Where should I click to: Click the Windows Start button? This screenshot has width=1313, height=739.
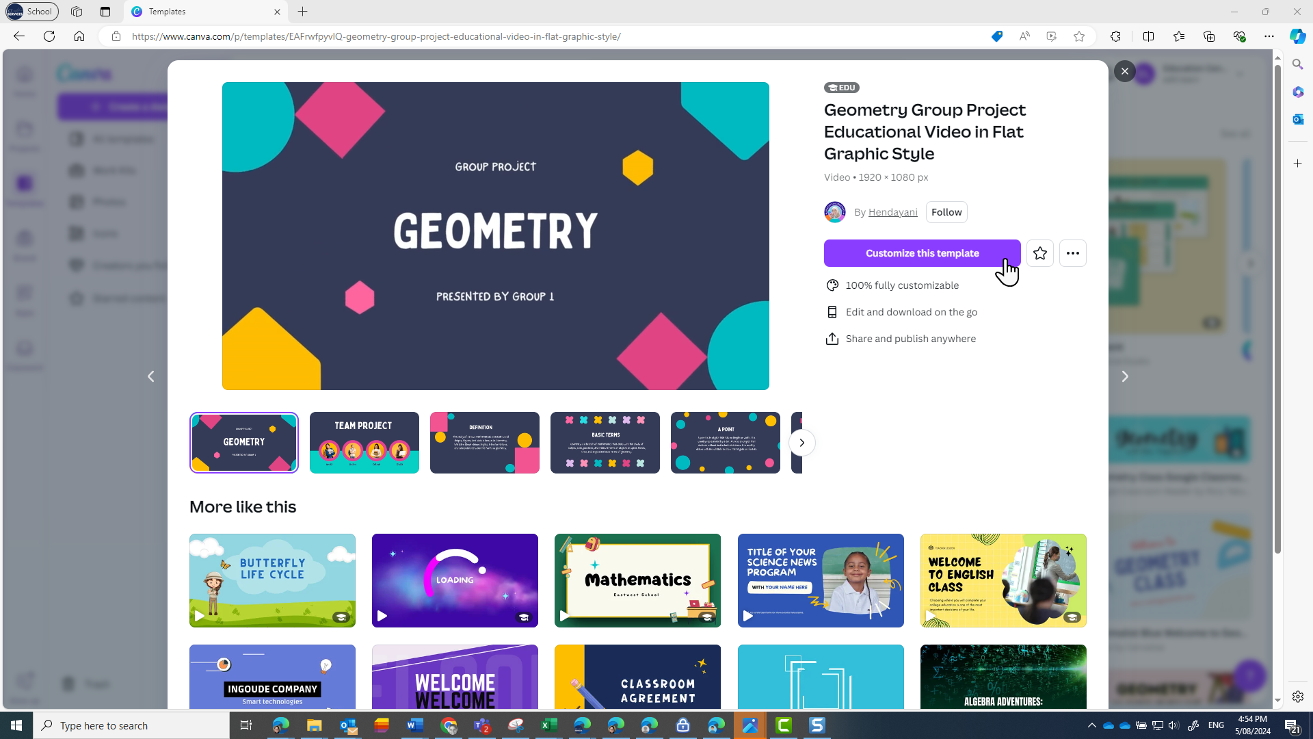(x=16, y=725)
